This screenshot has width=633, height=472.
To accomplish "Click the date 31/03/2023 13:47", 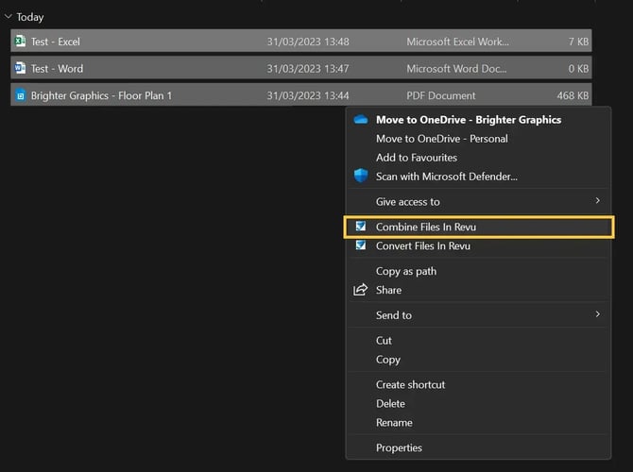I will tap(308, 69).
